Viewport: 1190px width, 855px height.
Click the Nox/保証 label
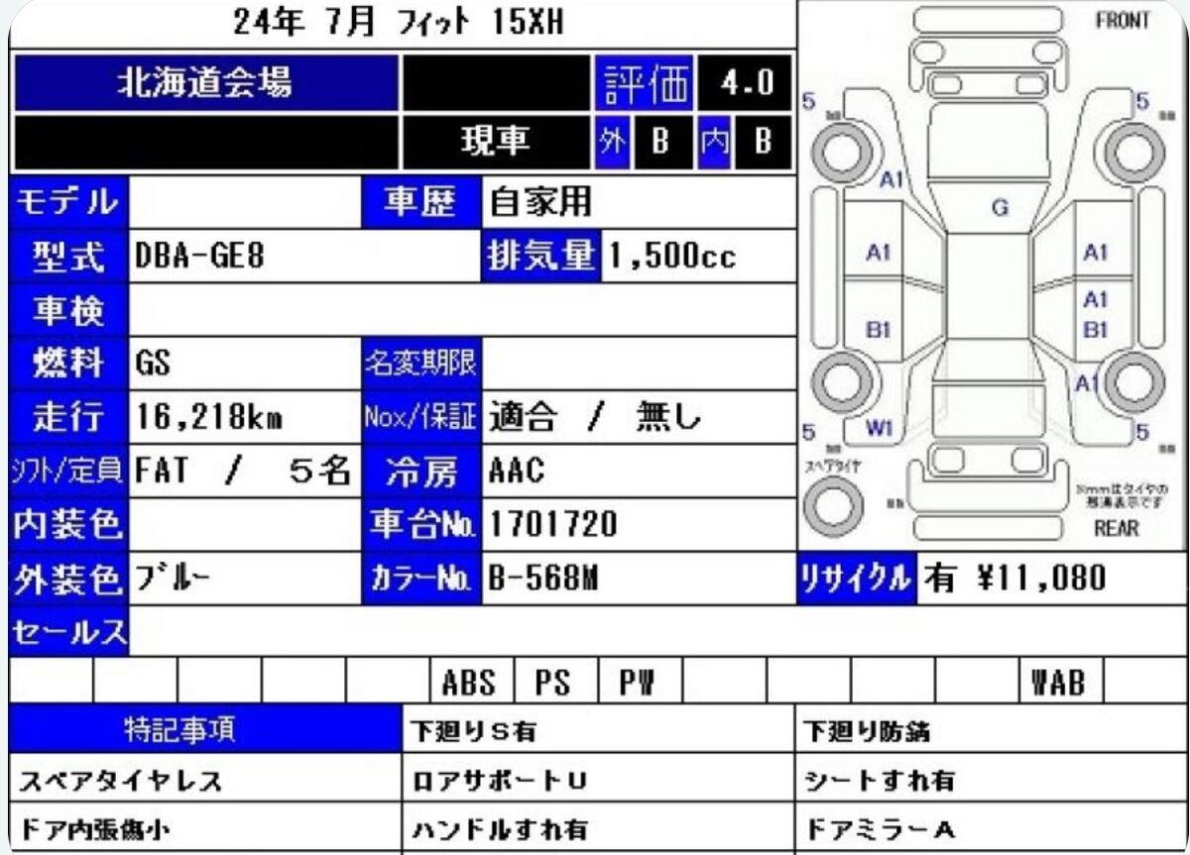421,417
